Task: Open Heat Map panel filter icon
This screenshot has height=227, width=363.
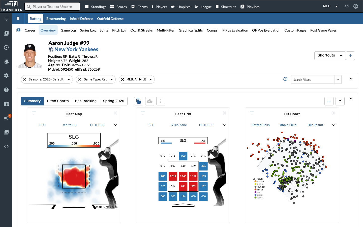Action: pos(34,113)
